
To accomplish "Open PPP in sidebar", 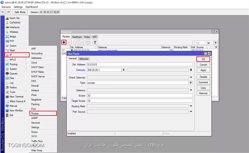I will [17, 41].
